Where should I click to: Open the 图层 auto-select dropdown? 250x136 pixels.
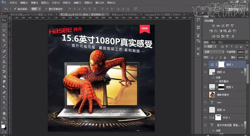[35, 9]
